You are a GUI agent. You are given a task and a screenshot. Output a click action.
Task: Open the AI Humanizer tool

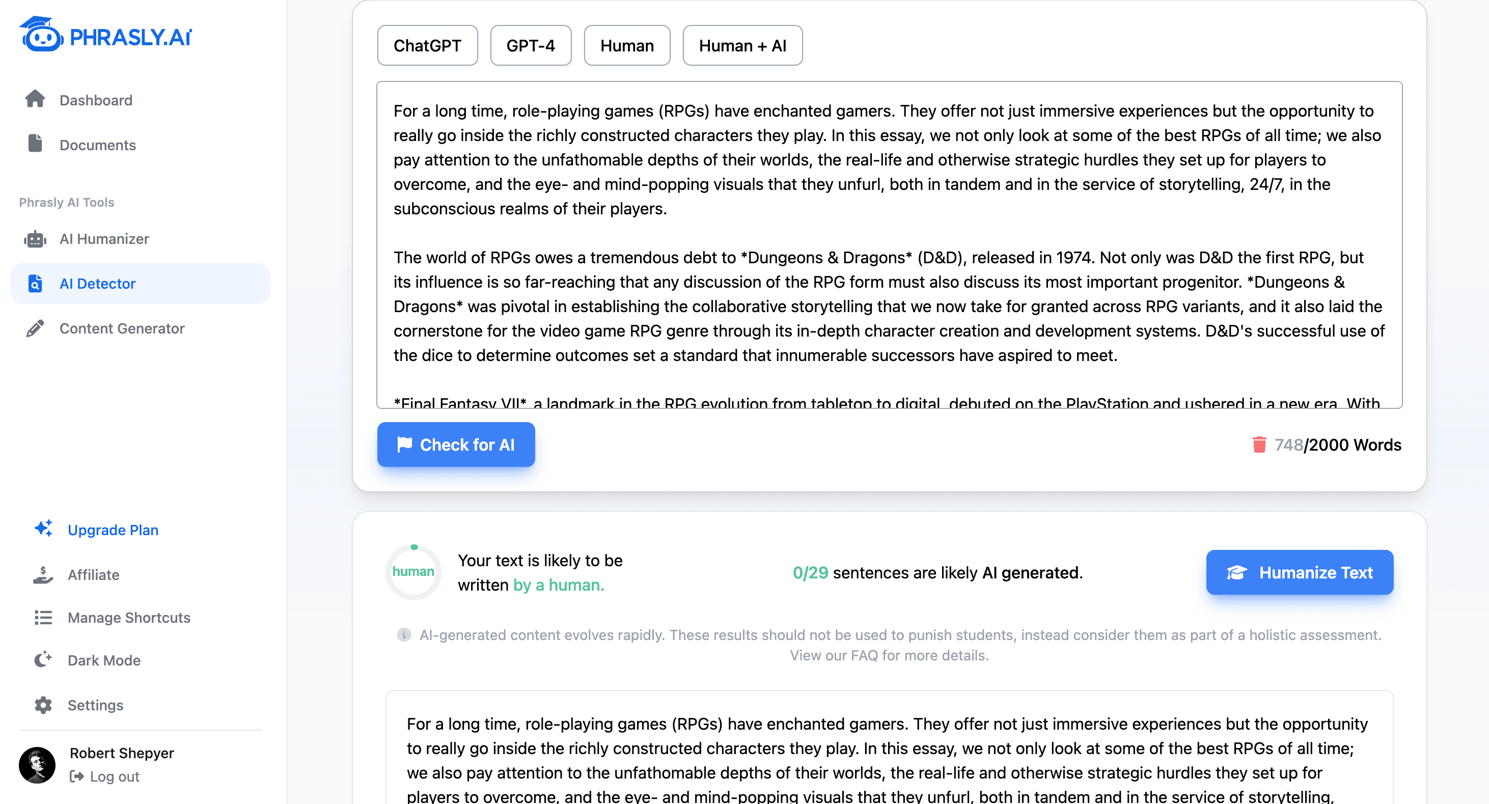click(x=104, y=239)
